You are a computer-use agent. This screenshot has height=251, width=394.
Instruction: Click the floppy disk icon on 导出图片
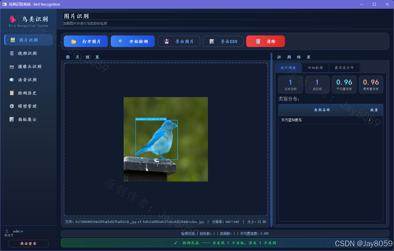tap(167, 41)
